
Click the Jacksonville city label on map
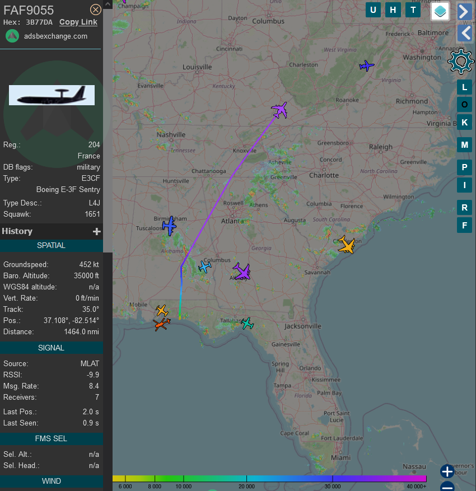[303, 326]
